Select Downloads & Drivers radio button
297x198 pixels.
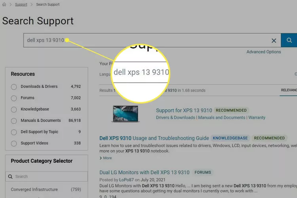click(14, 87)
